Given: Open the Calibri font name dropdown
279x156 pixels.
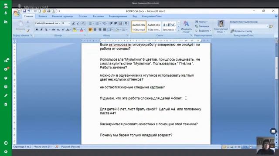Looking at the screenshot, I should pyautogui.click(x=59, y=23).
